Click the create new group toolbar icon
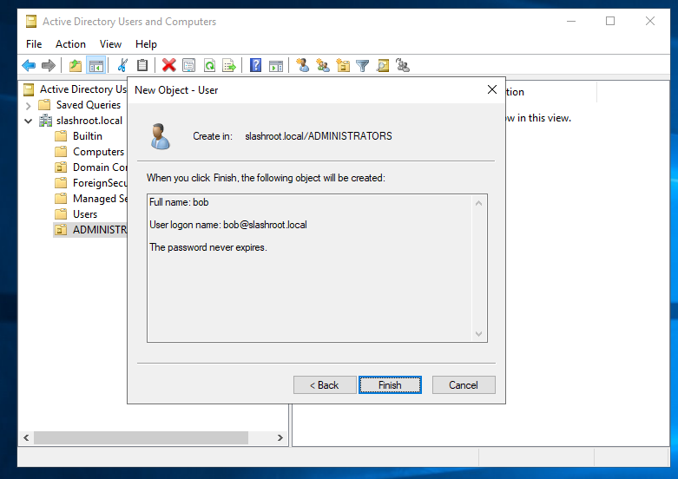 (323, 65)
